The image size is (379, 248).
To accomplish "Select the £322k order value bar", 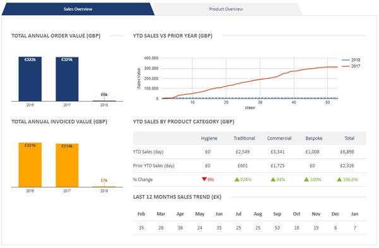I will coord(30,79).
